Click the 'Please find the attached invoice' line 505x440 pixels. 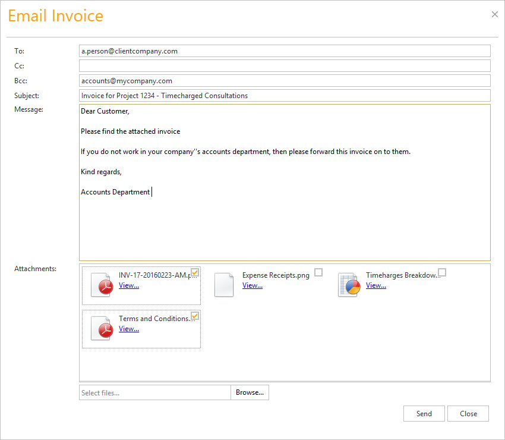131,131
